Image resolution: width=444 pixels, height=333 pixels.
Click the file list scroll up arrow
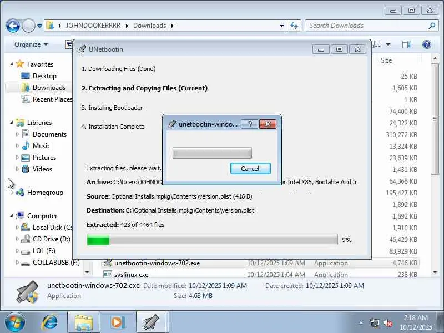click(x=435, y=59)
